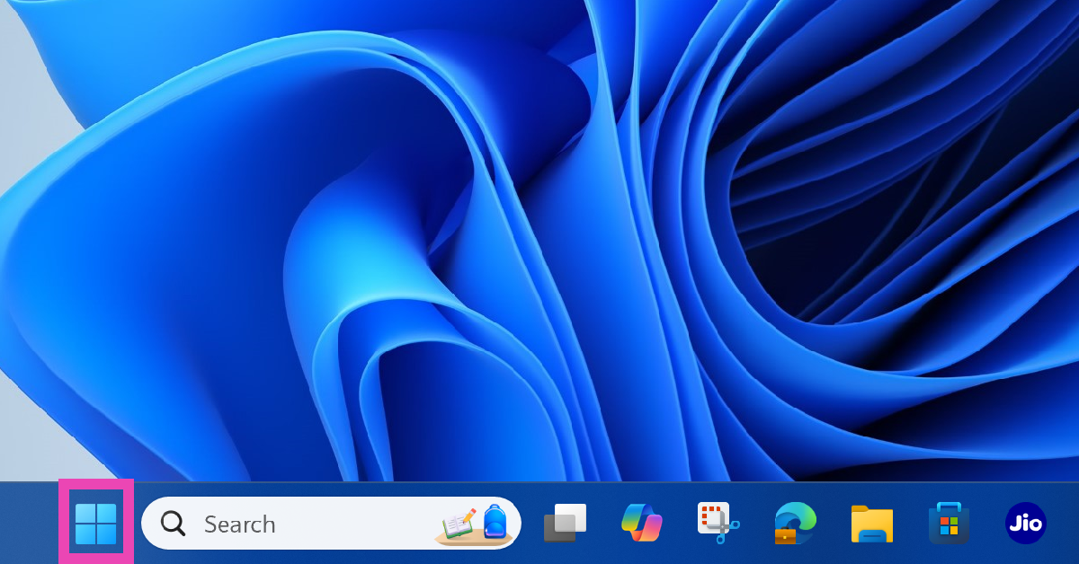Screen dimensions: 1079x564
Task: Launch the Jio app
Action: tap(1025, 523)
